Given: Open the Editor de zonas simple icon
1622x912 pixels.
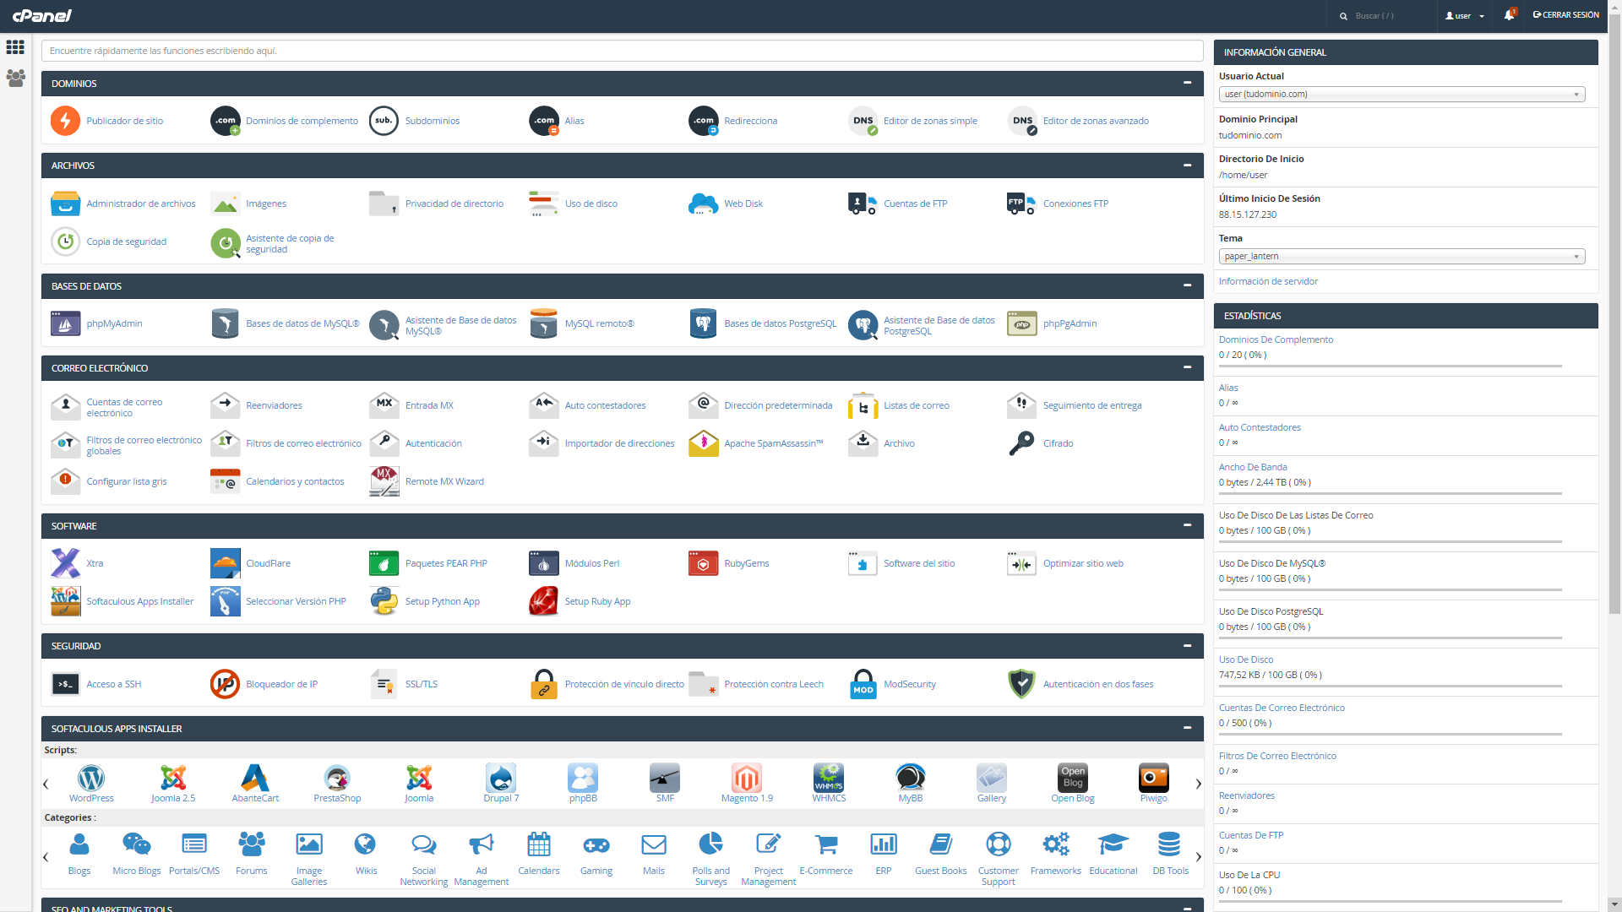Looking at the screenshot, I should pos(863,121).
